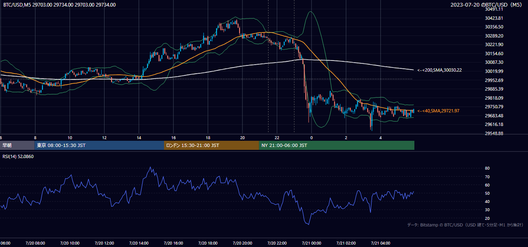Click the RSI level 50 axis label
528x247 pixels.
pyautogui.click(x=488, y=193)
